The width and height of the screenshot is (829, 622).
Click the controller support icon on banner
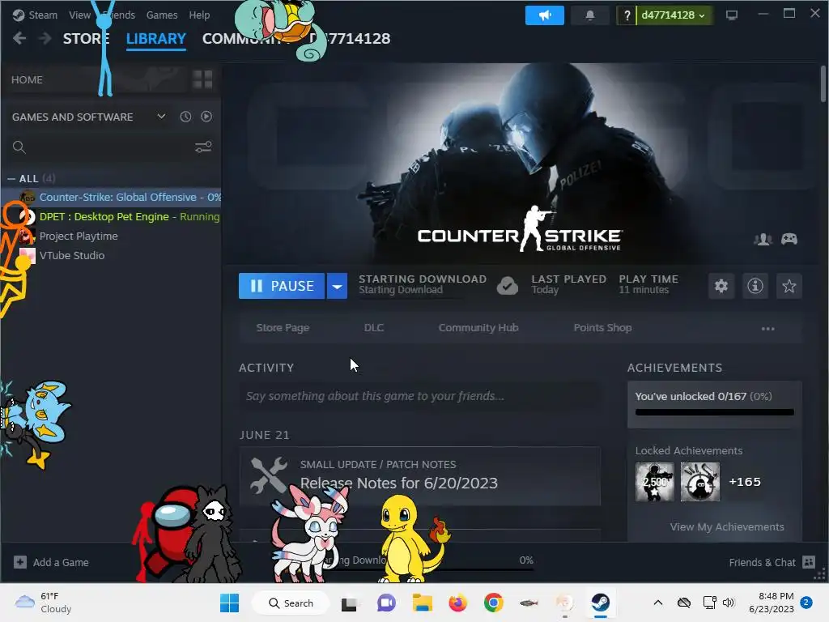(x=789, y=240)
